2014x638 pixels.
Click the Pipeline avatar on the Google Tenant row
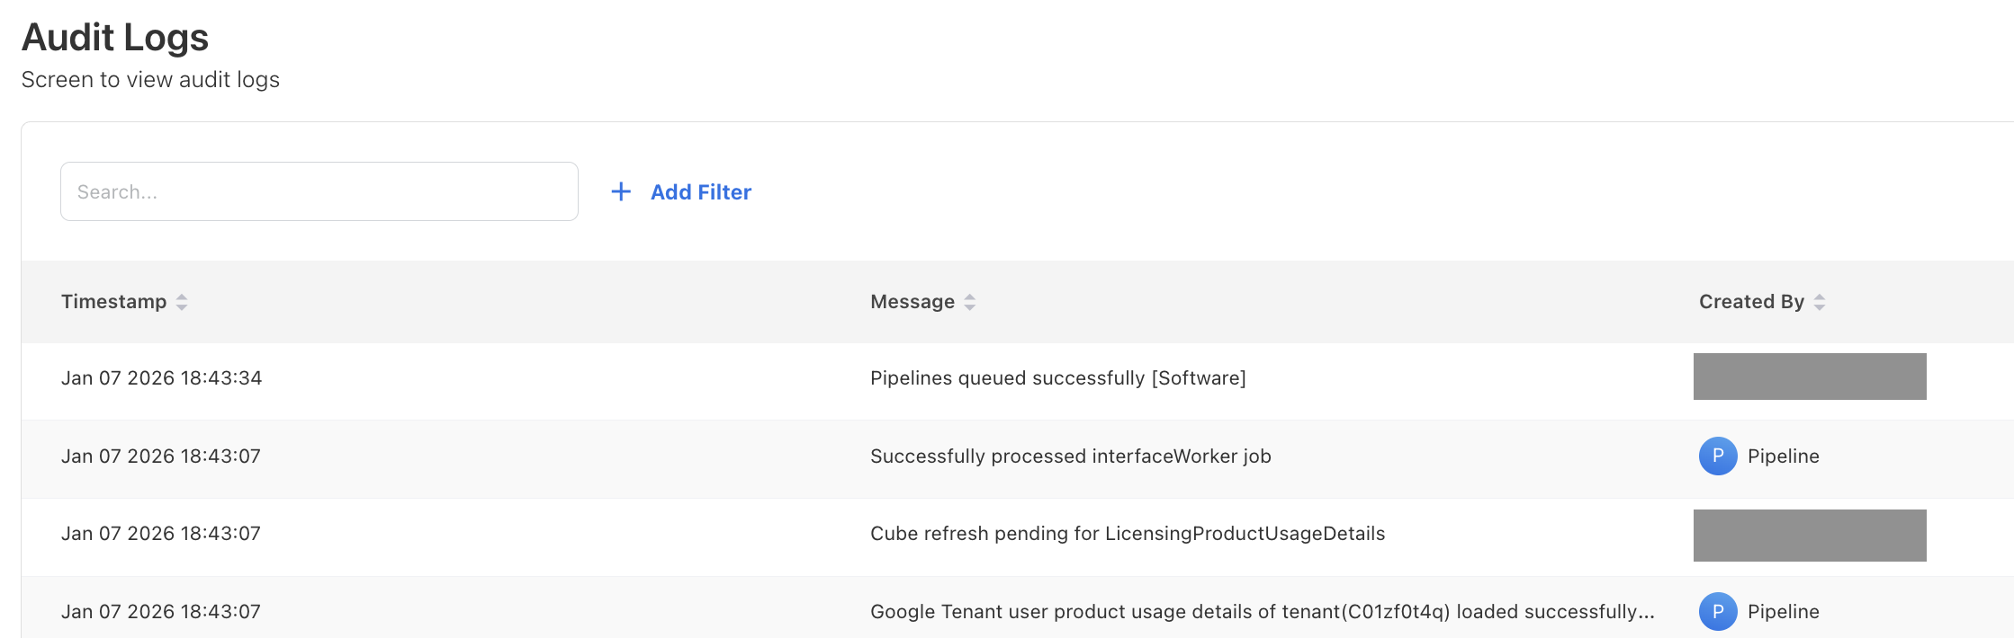(1717, 611)
